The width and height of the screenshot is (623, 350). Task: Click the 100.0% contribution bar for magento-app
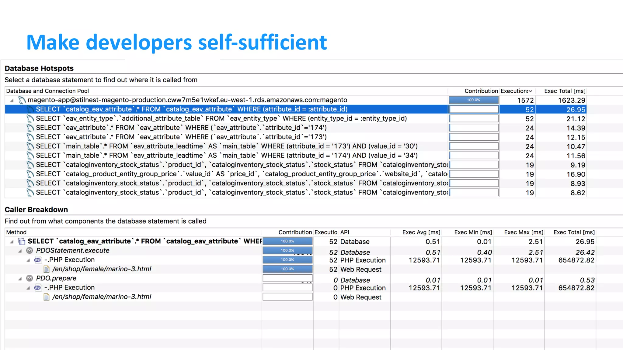click(x=474, y=100)
